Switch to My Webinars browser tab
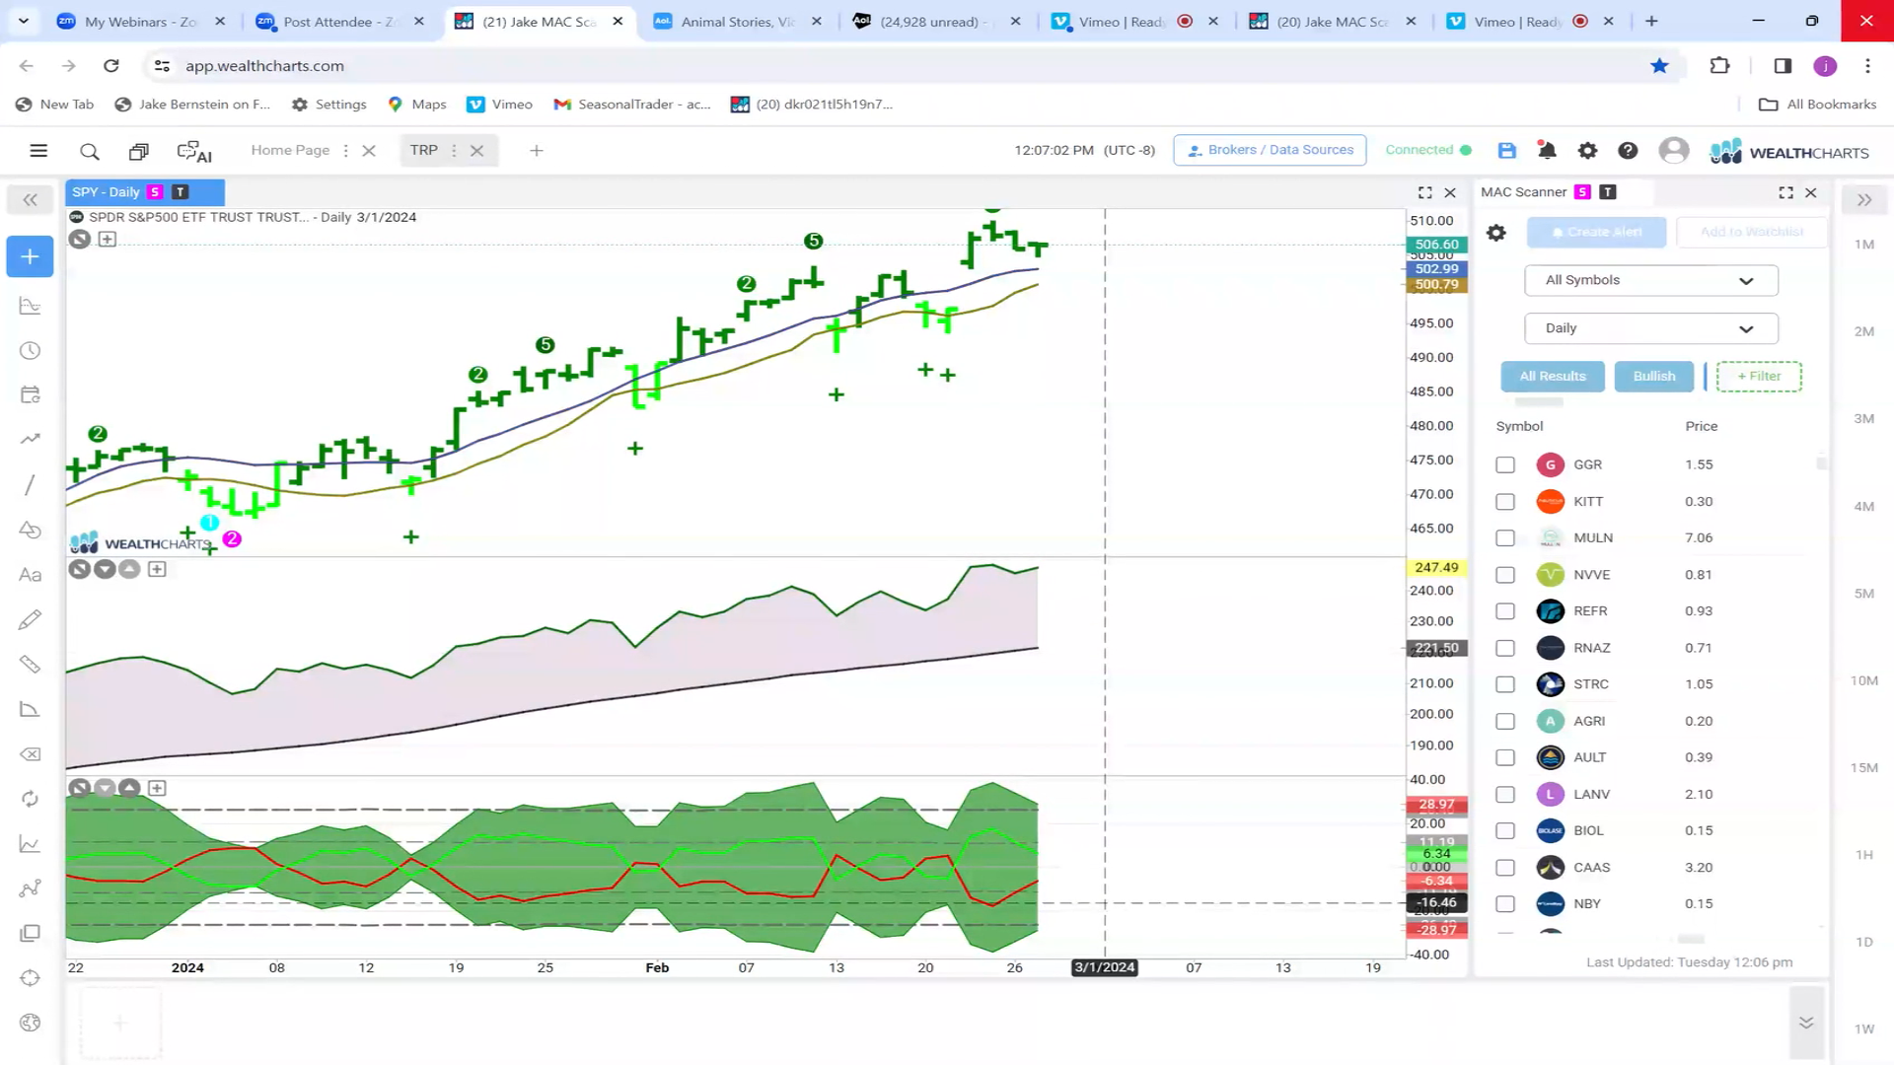1894x1065 pixels. tap(141, 21)
